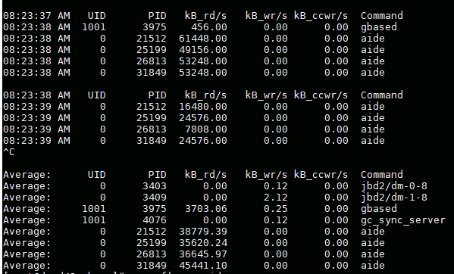The width and height of the screenshot is (454, 274).
Task: Click the 08:23:37 AM header timestamp
Action: (x=36, y=16)
